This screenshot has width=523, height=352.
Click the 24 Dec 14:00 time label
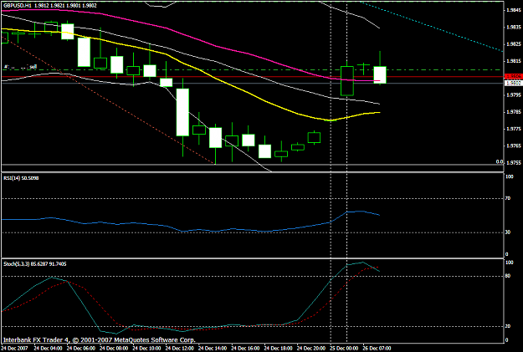pos(213,349)
